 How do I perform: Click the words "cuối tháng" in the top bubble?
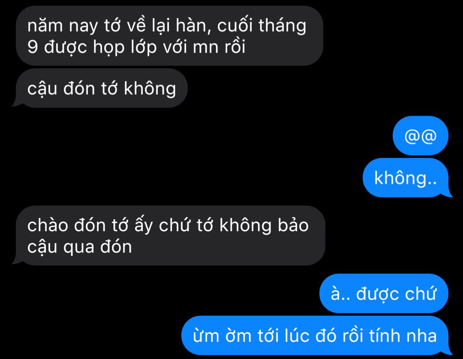[262, 26]
